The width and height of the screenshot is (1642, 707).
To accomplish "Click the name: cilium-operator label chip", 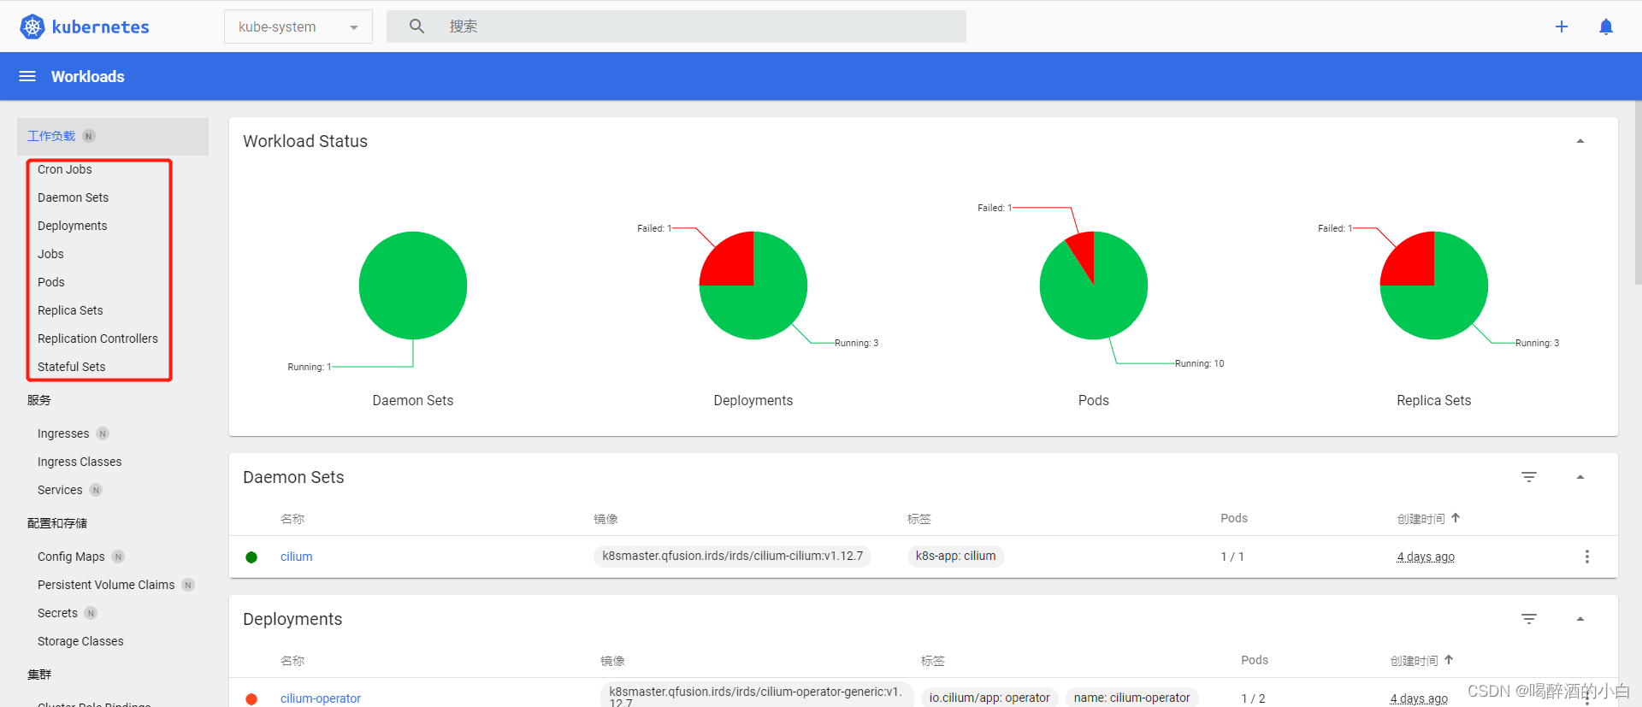I will click(x=1131, y=697).
